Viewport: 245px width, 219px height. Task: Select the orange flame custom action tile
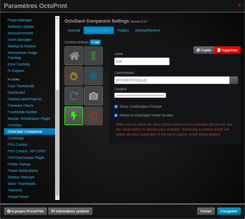pos(74,76)
